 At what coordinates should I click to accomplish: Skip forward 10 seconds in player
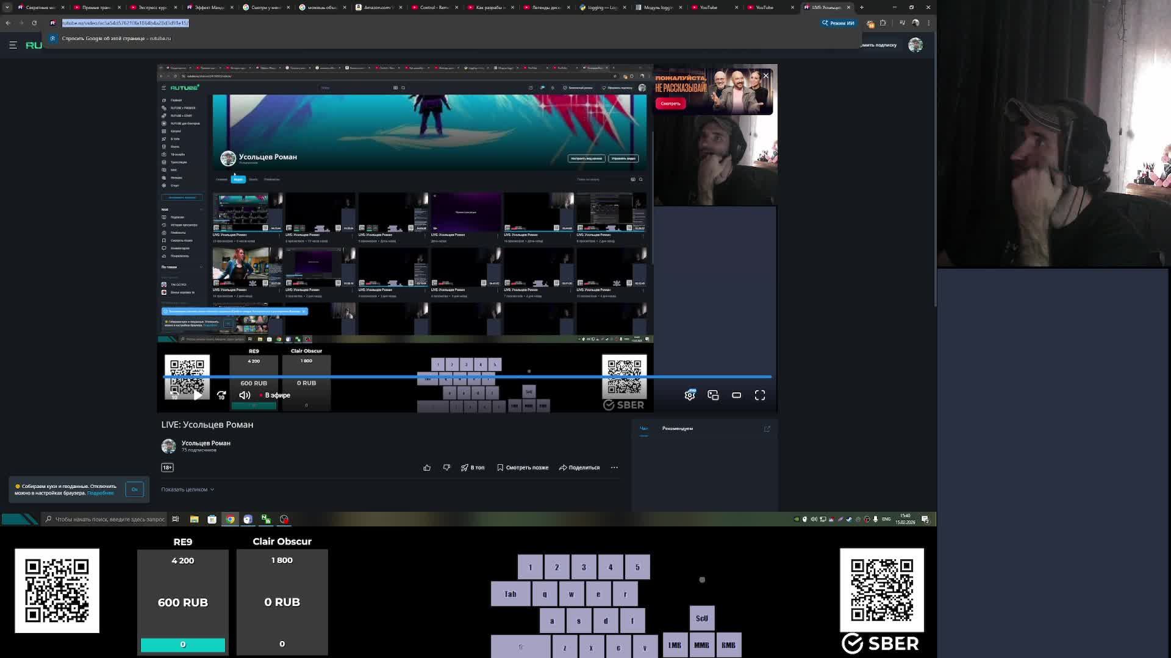click(x=221, y=395)
